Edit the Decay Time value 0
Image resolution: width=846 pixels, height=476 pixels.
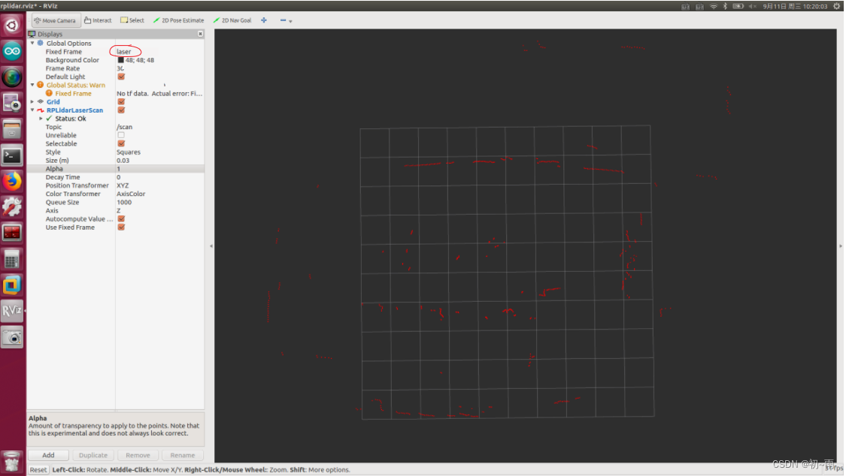coord(159,177)
